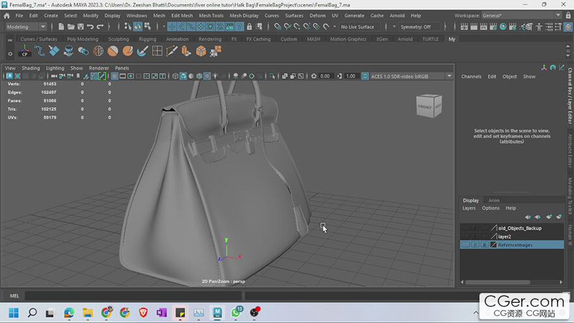Image resolution: width=574 pixels, height=323 pixels.
Task: Open the Edit Mesh menu
Action: coord(182,16)
